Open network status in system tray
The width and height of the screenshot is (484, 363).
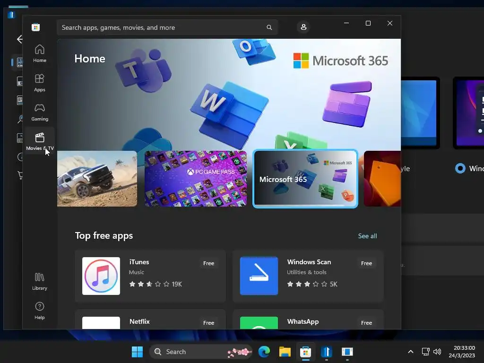click(x=426, y=352)
